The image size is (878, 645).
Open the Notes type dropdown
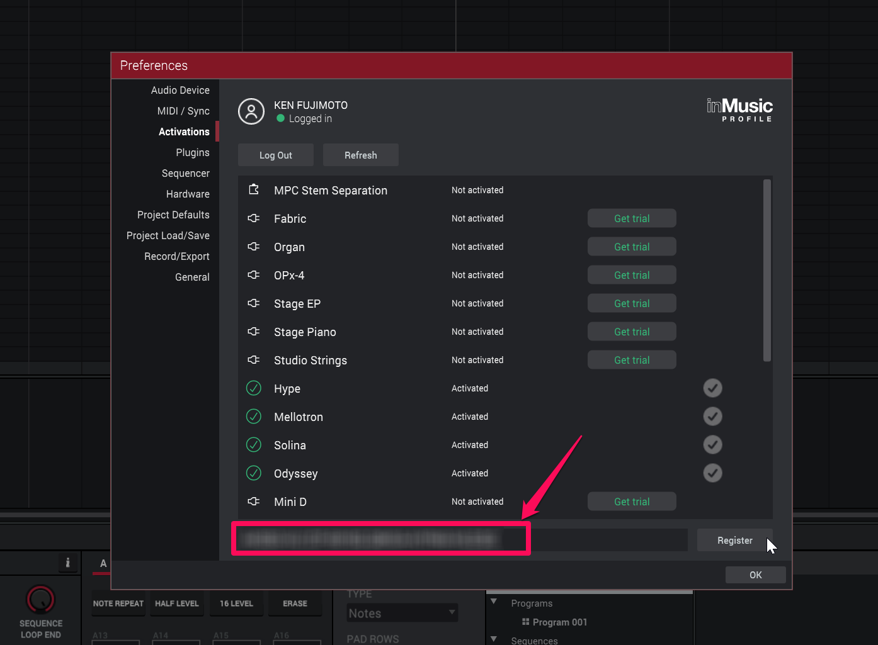402,613
